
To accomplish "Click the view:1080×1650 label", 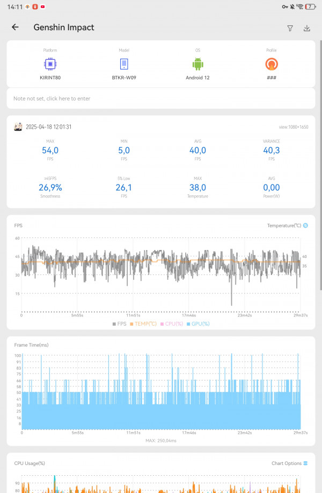I will click(294, 127).
